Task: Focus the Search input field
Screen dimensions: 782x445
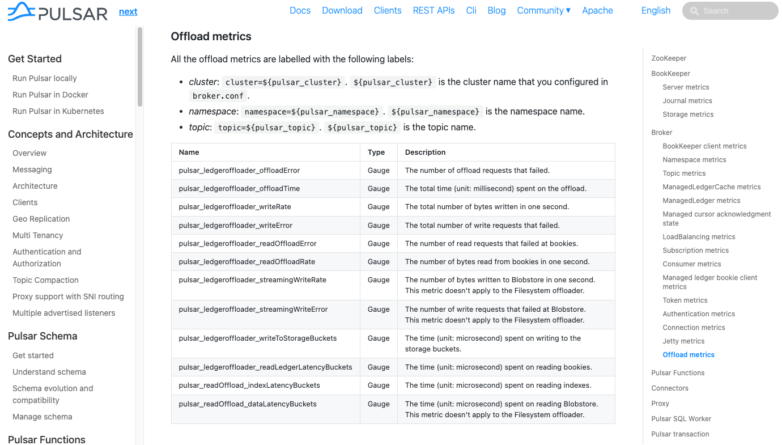Action: pos(730,11)
